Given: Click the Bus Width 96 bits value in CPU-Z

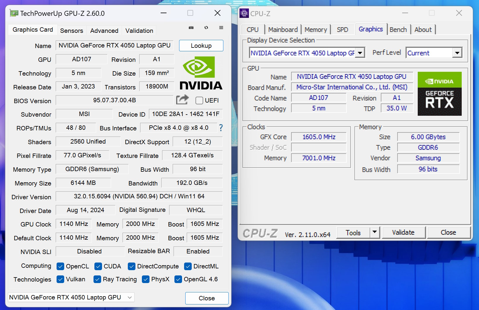Looking at the screenshot, I should click(x=428, y=169).
